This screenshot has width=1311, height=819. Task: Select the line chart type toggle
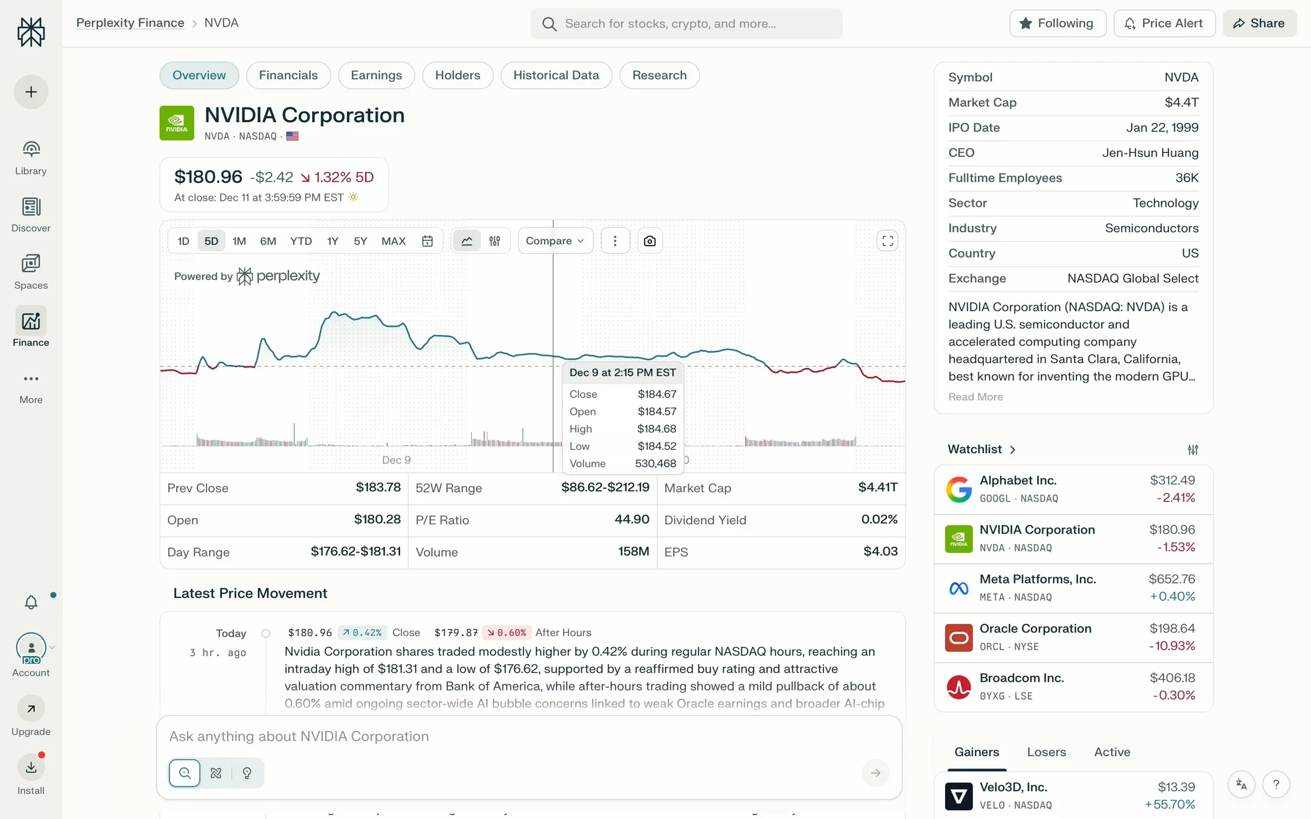(467, 241)
